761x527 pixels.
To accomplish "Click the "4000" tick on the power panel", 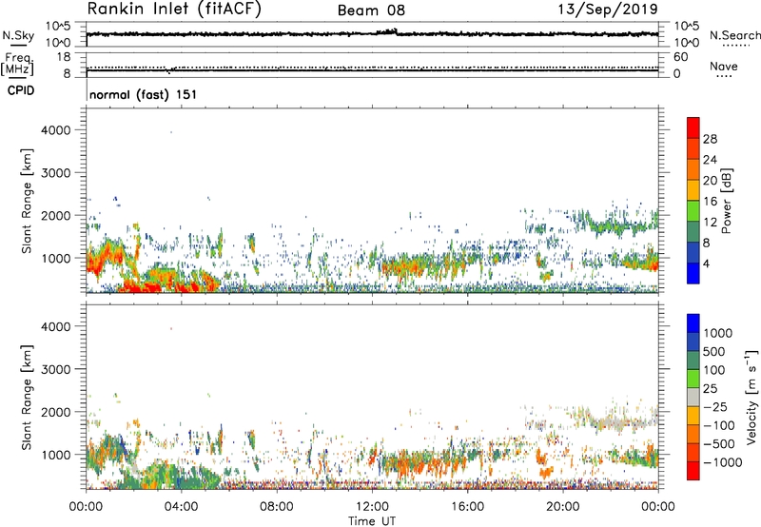I will point(56,130).
